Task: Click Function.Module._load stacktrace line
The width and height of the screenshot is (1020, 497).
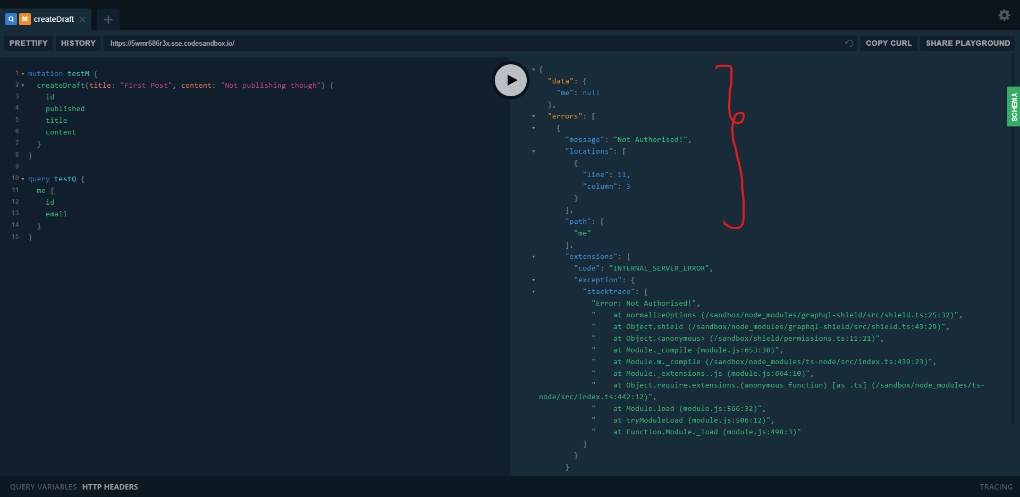Action: click(696, 432)
